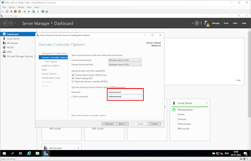Open the Action menu
The width and height of the screenshot is (251, 161).
[12, 7]
